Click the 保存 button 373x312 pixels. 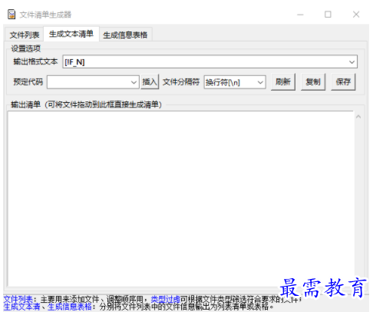pos(343,82)
